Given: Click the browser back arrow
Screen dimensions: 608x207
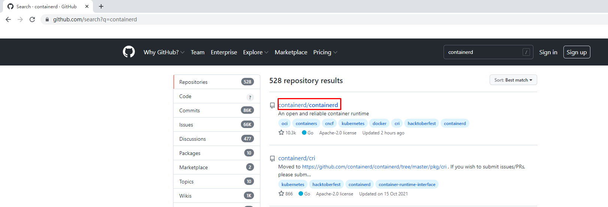Looking at the screenshot, I should click(x=8, y=19).
